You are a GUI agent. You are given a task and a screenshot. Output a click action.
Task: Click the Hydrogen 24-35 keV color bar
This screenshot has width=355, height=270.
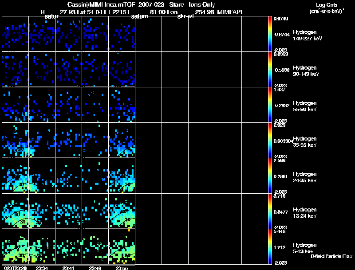click(270, 176)
